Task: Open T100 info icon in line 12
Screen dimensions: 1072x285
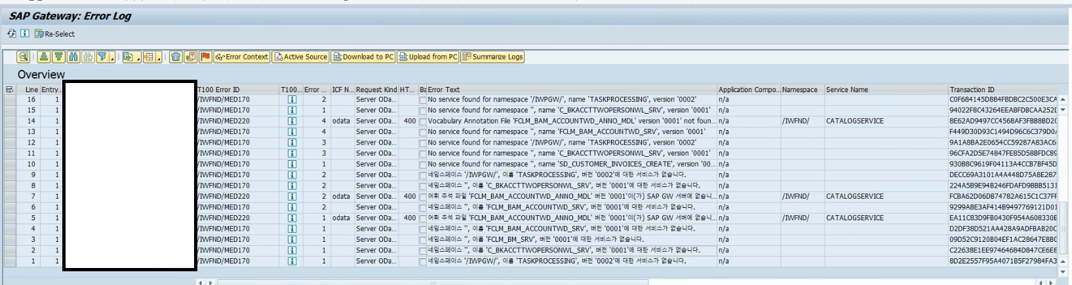Action: pos(292,142)
